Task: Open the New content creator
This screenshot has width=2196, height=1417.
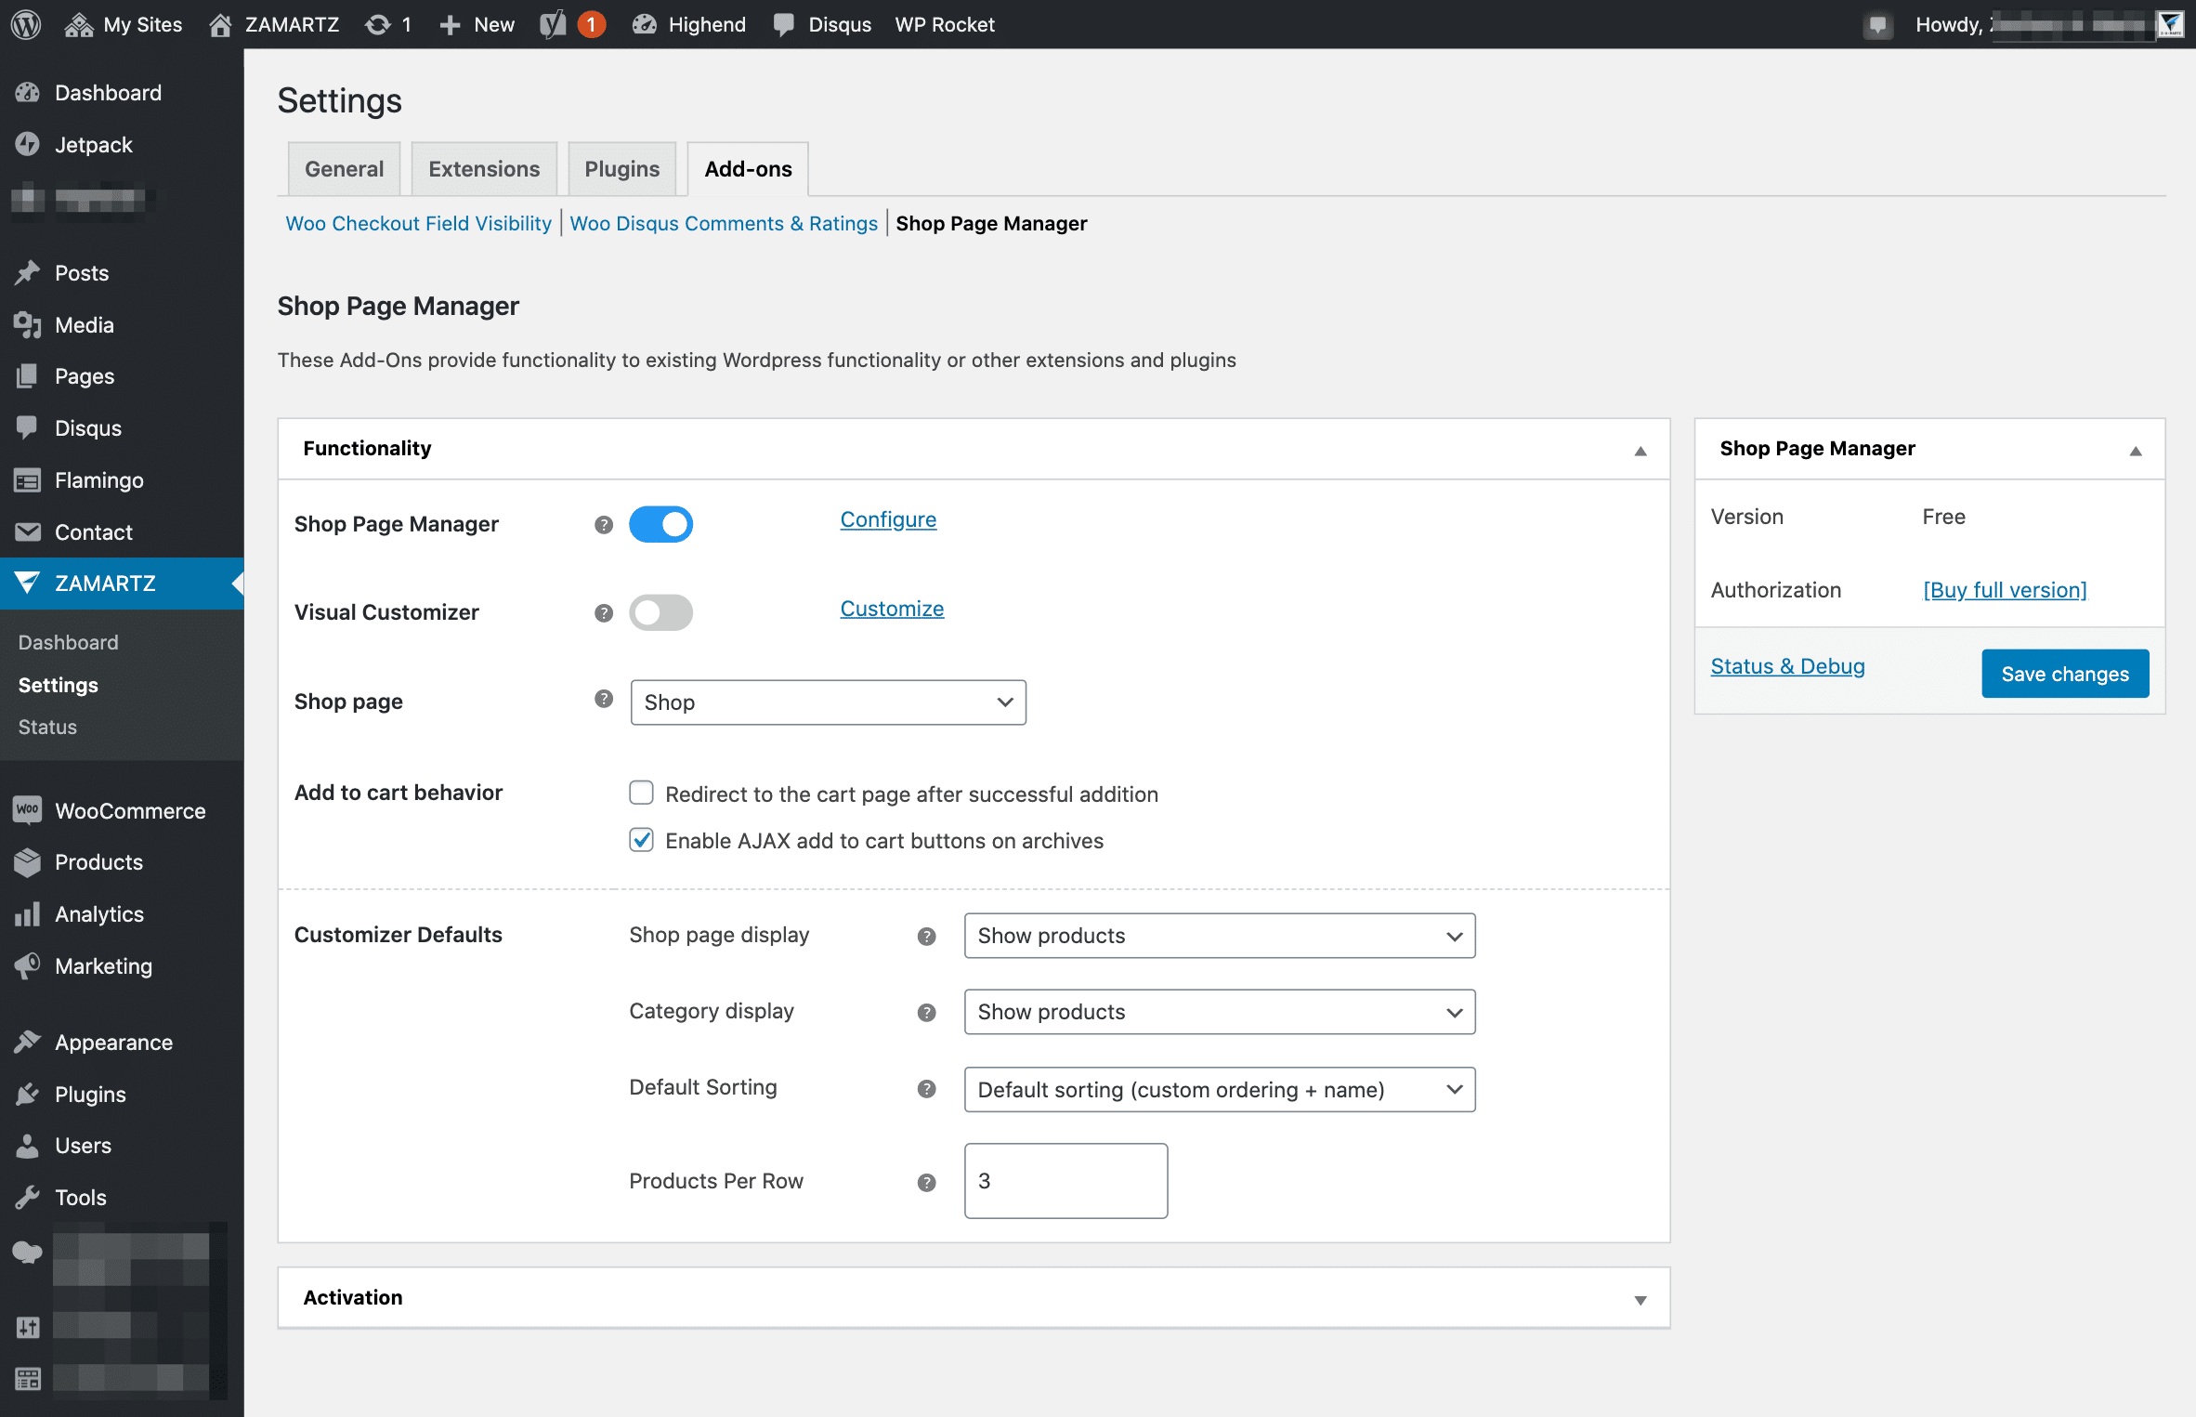Action: click(477, 24)
